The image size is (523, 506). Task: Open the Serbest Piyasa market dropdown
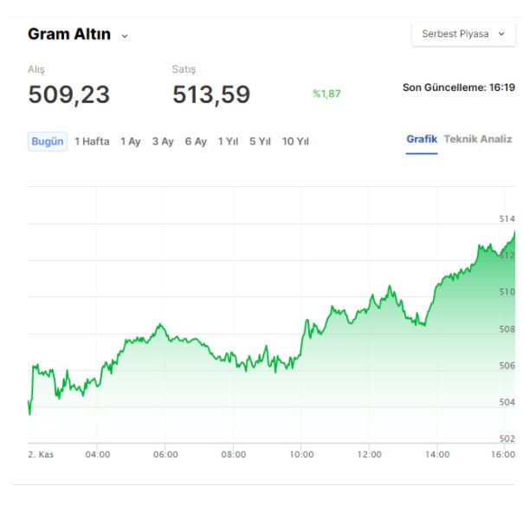[x=463, y=34]
